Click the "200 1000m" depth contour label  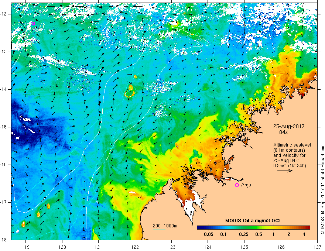coord(165,226)
